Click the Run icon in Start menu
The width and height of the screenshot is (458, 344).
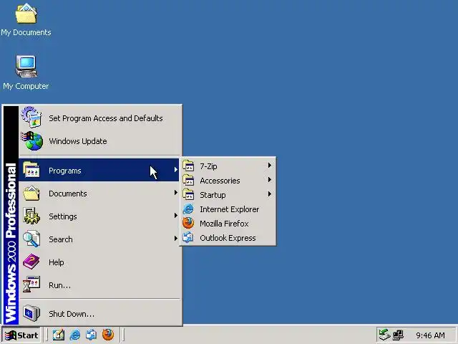click(x=31, y=285)
